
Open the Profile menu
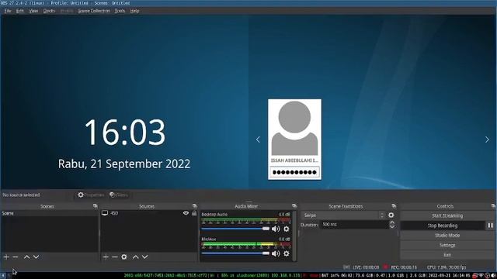(x=67, y=11)
